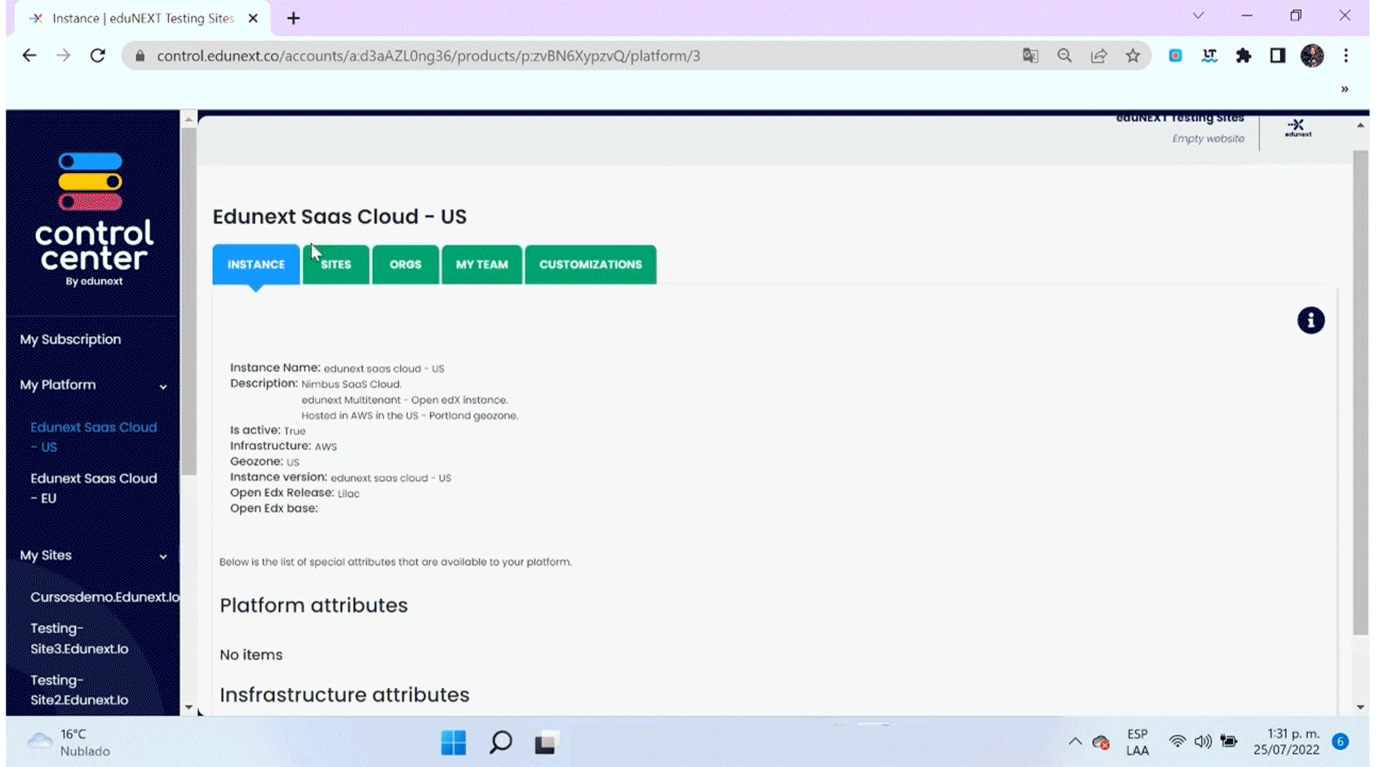This screenshot has width=1379, height=767.
Task: Open Testing-Site2.Edunext.Io site
Action: tap(79, 690)
